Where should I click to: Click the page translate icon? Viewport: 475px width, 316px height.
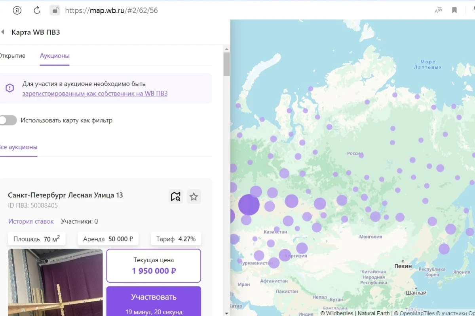[438, 10]
